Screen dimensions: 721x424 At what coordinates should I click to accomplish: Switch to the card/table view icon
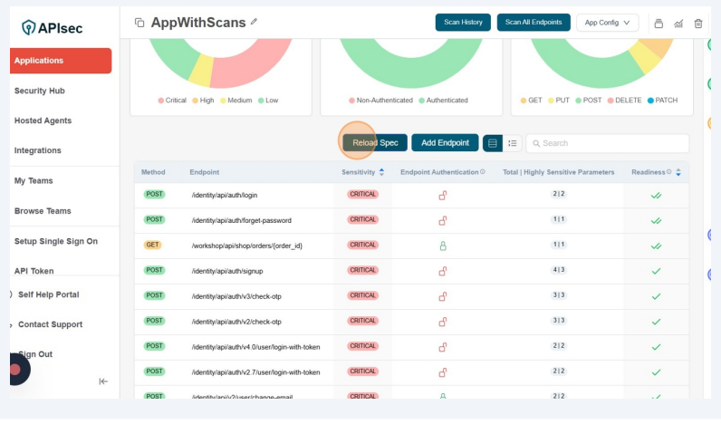click(x=493, y=143)
